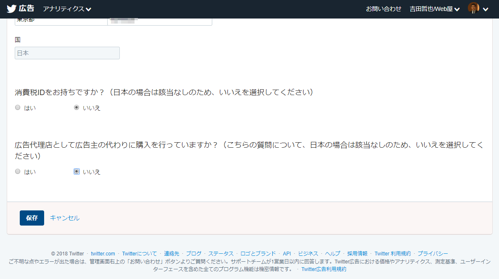
Task: Select いいえ for 消費税ID question
Action: [77, 108]
